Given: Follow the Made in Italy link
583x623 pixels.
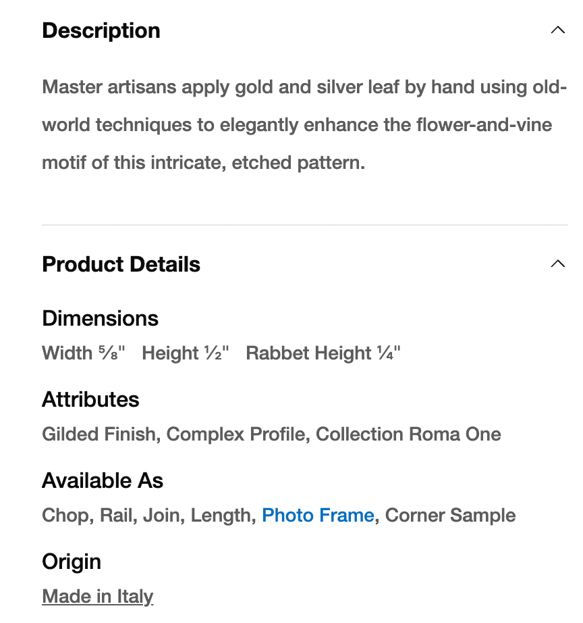Looking at the screenshot, I should point(98,597).
